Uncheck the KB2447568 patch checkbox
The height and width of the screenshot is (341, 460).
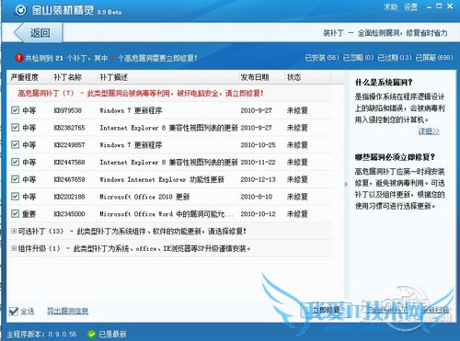(15, 162)
